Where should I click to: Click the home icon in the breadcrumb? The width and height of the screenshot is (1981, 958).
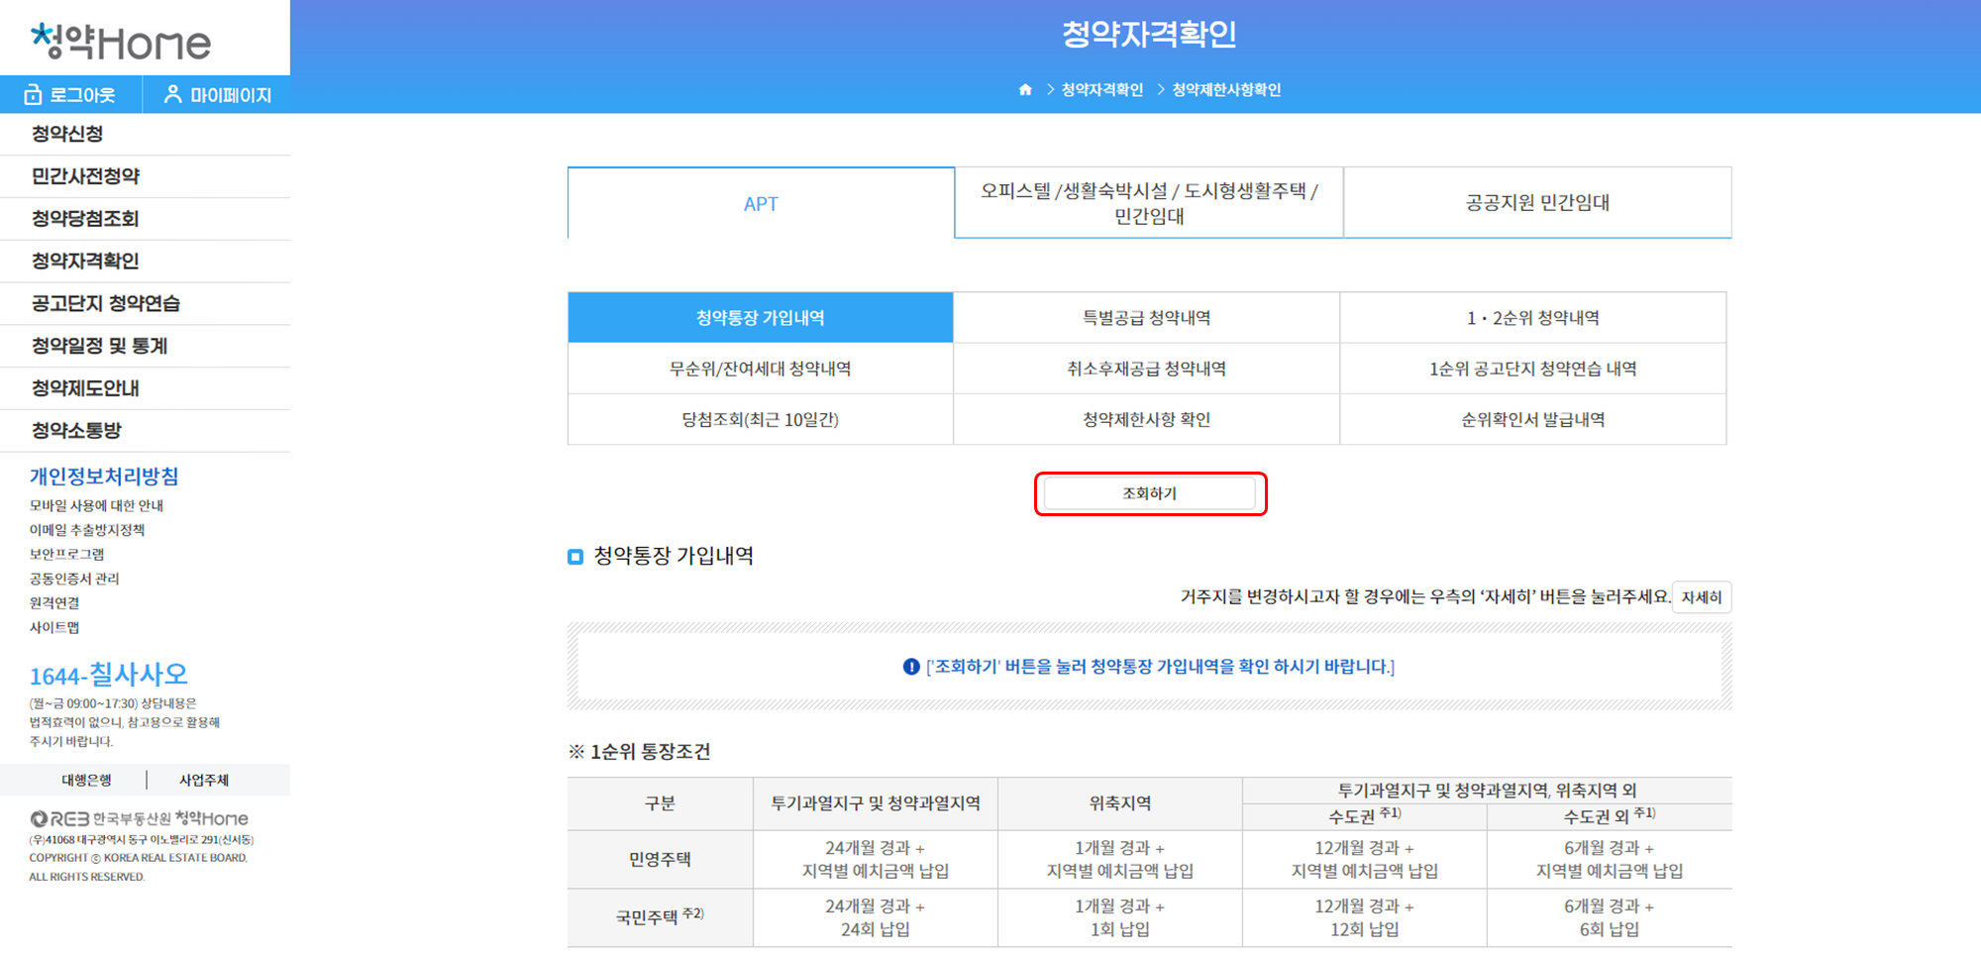pos(1025,89)
